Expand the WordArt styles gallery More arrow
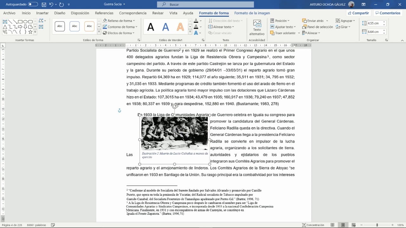This screenshot has height=228, width=406. pyautogui.click(x=190, y=32)
